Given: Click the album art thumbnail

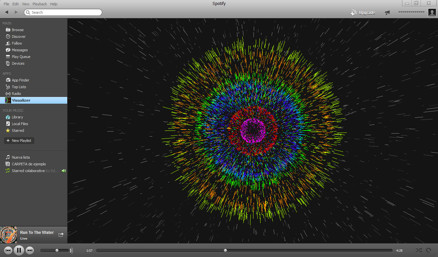Looking at the screenshot, I should coord(8,235).
